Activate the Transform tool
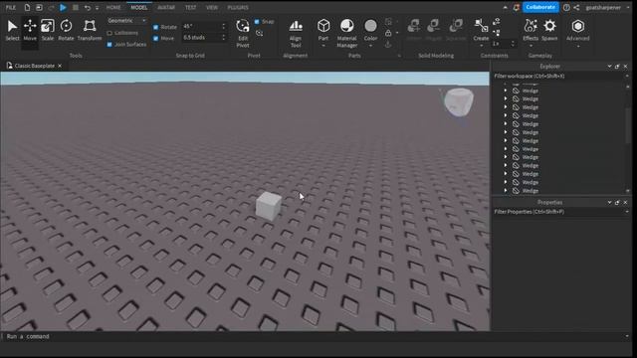Screen dimensions: 637x358 click(x=90, y=31)
